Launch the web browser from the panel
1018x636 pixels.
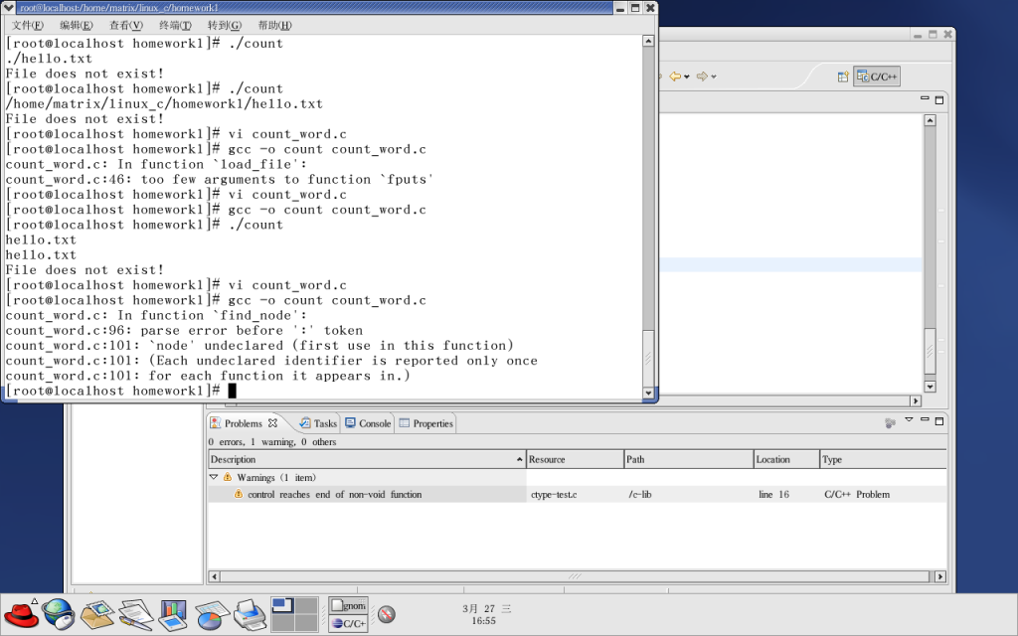(x=59, y=614)
